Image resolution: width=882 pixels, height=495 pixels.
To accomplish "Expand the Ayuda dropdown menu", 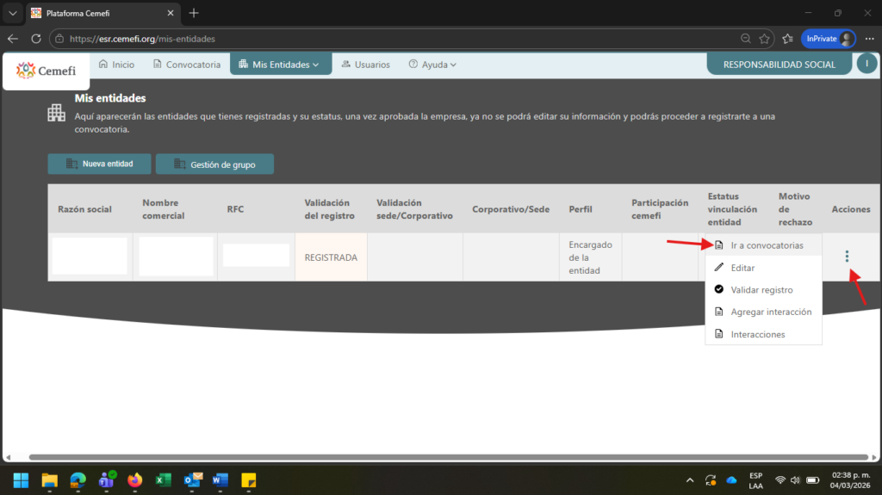I will (x=432, y=65).
